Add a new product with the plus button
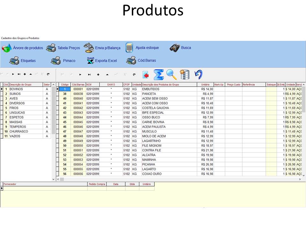The width and height of the screenshot is (306, 230). click(x=98, y=74)
